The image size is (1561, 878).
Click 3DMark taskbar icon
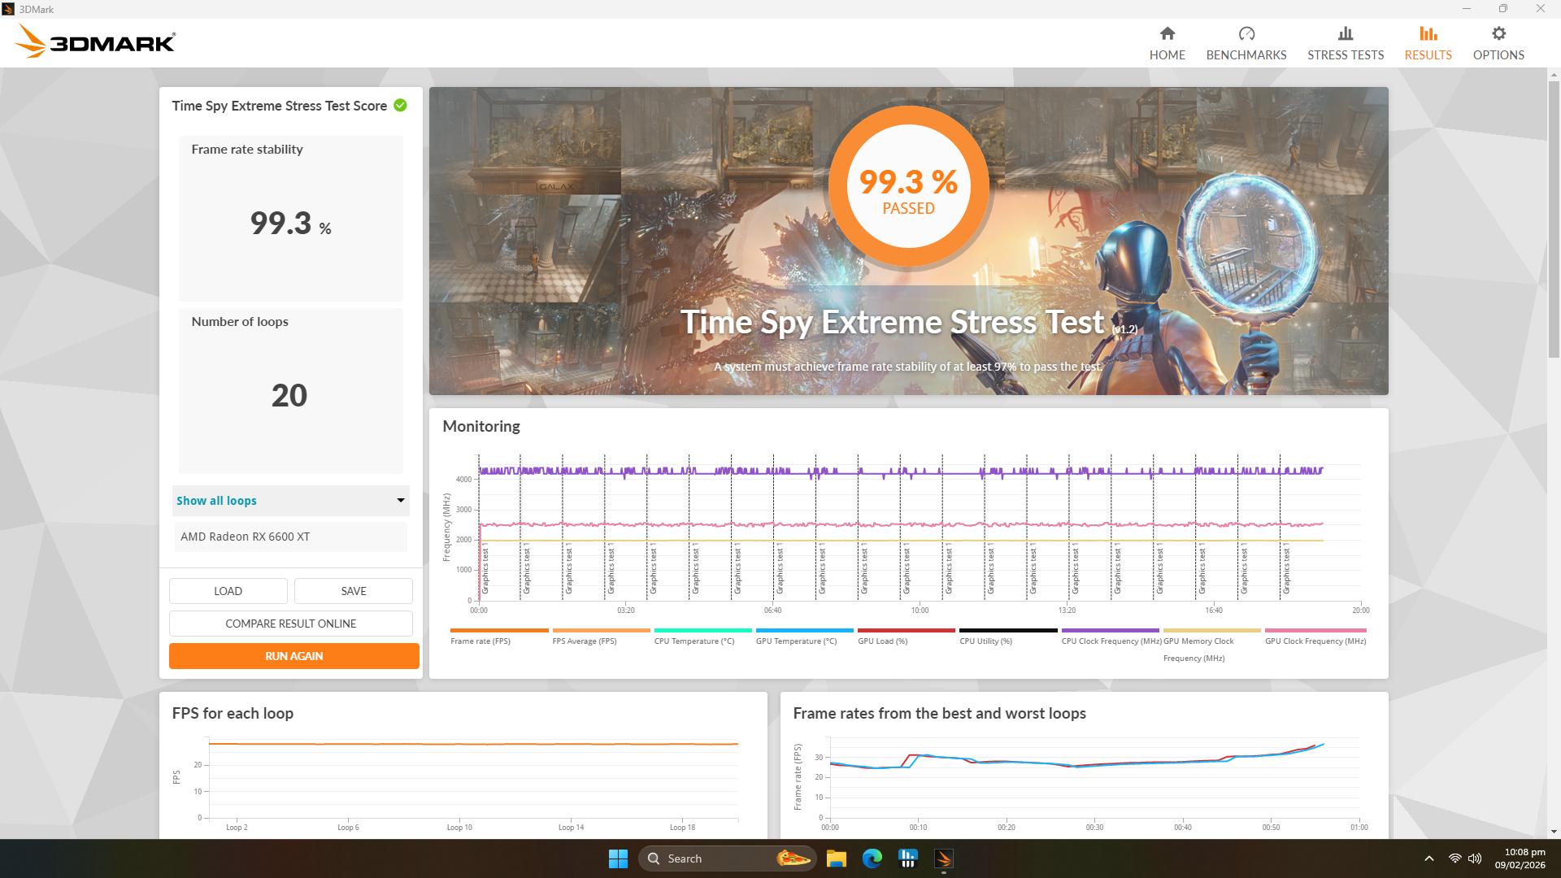(x=944, y=858)
